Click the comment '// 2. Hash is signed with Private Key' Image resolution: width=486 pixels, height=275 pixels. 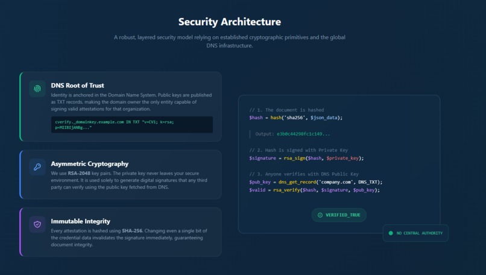click(298, 150)
